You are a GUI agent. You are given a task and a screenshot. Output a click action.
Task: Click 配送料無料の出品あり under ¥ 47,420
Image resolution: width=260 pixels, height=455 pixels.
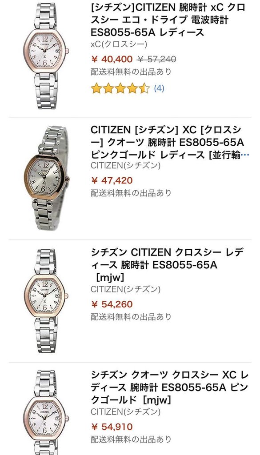(131, 193)
